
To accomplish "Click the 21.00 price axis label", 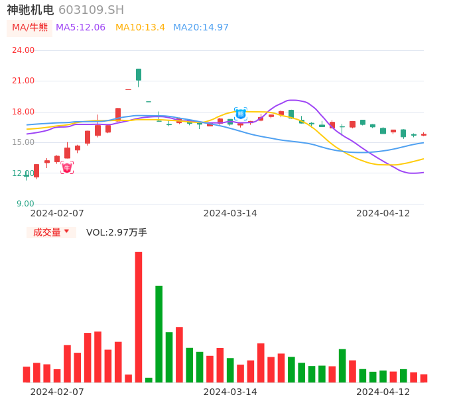I will point(23,81).
